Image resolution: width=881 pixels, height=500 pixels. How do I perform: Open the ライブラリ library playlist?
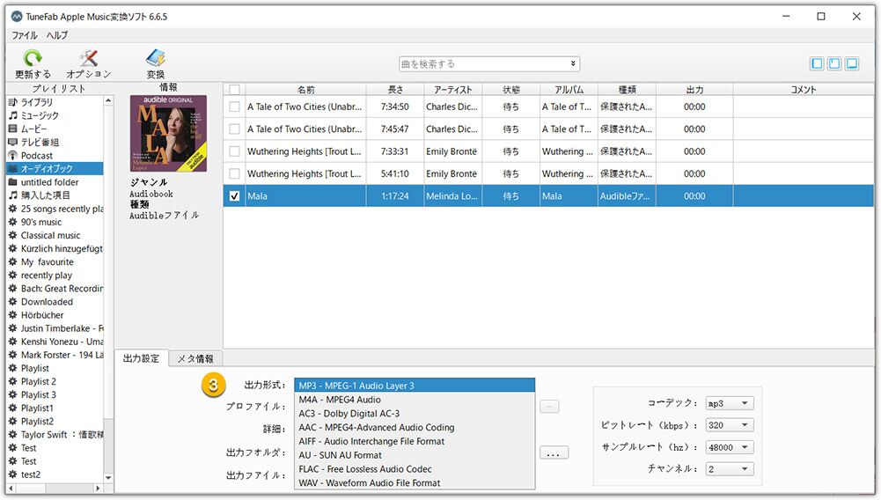tap(36, 102)
